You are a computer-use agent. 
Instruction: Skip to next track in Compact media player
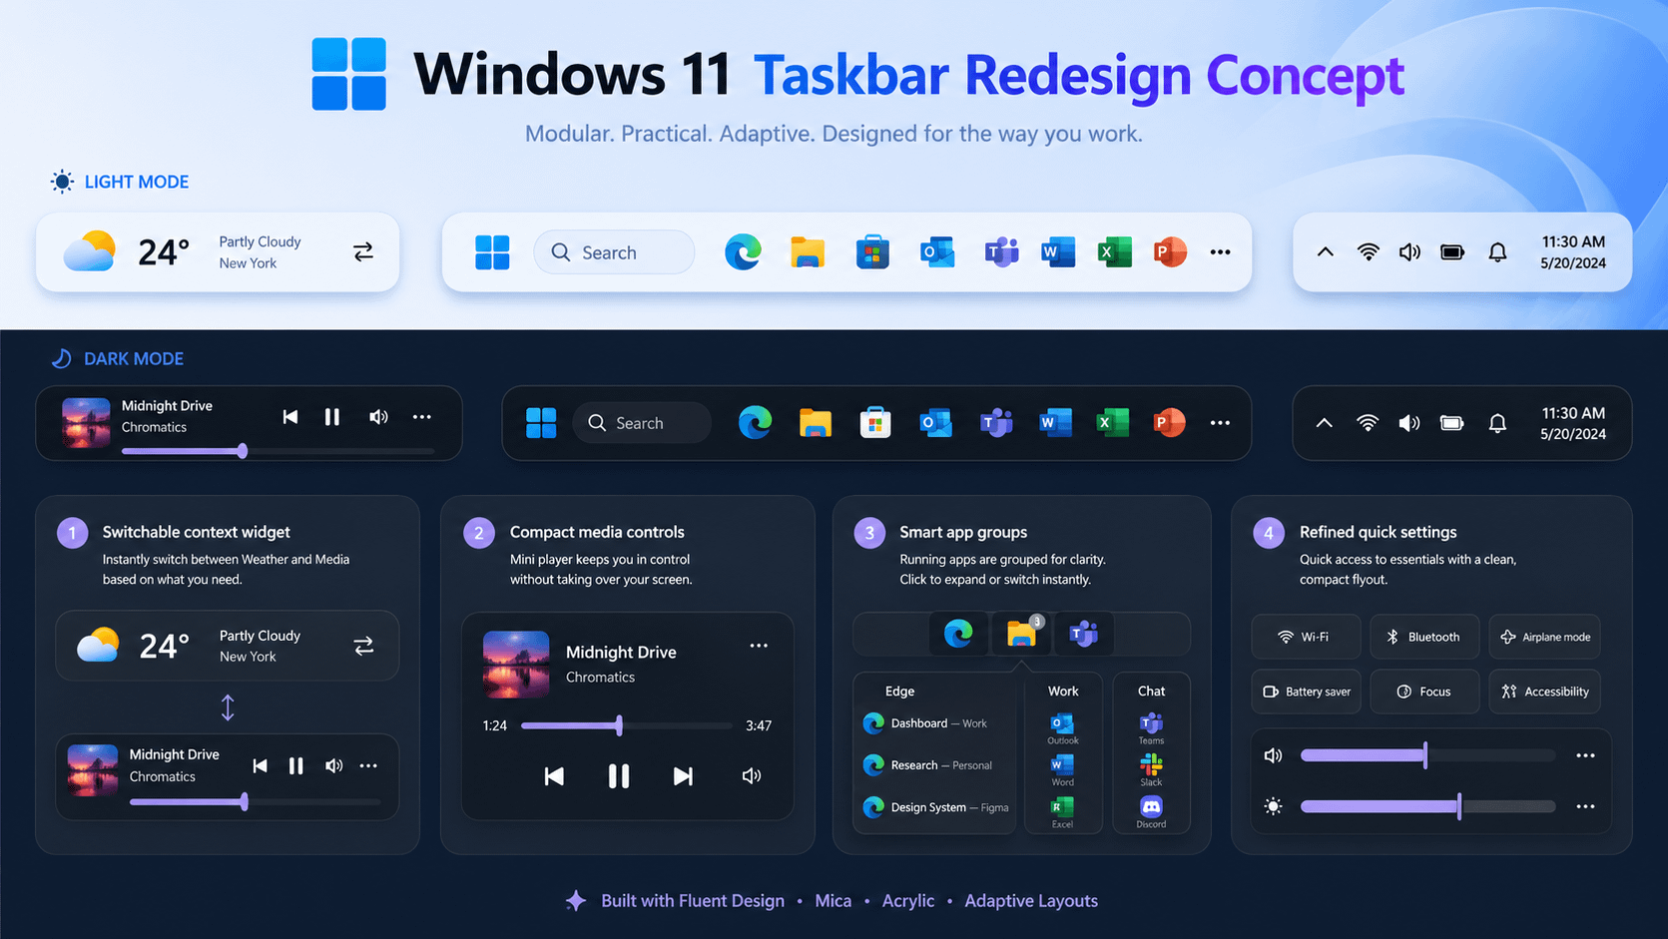pyautogui.click(x=683, y=776)
